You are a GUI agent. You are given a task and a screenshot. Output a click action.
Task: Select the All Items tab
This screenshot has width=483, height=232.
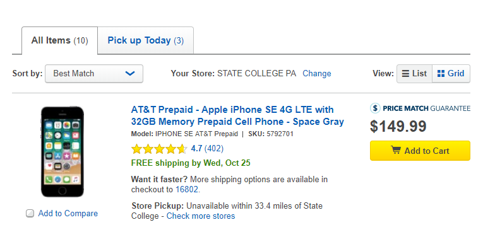point(60,40)
